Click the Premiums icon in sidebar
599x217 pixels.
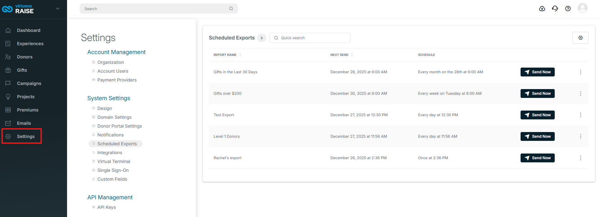coord(8,110)
